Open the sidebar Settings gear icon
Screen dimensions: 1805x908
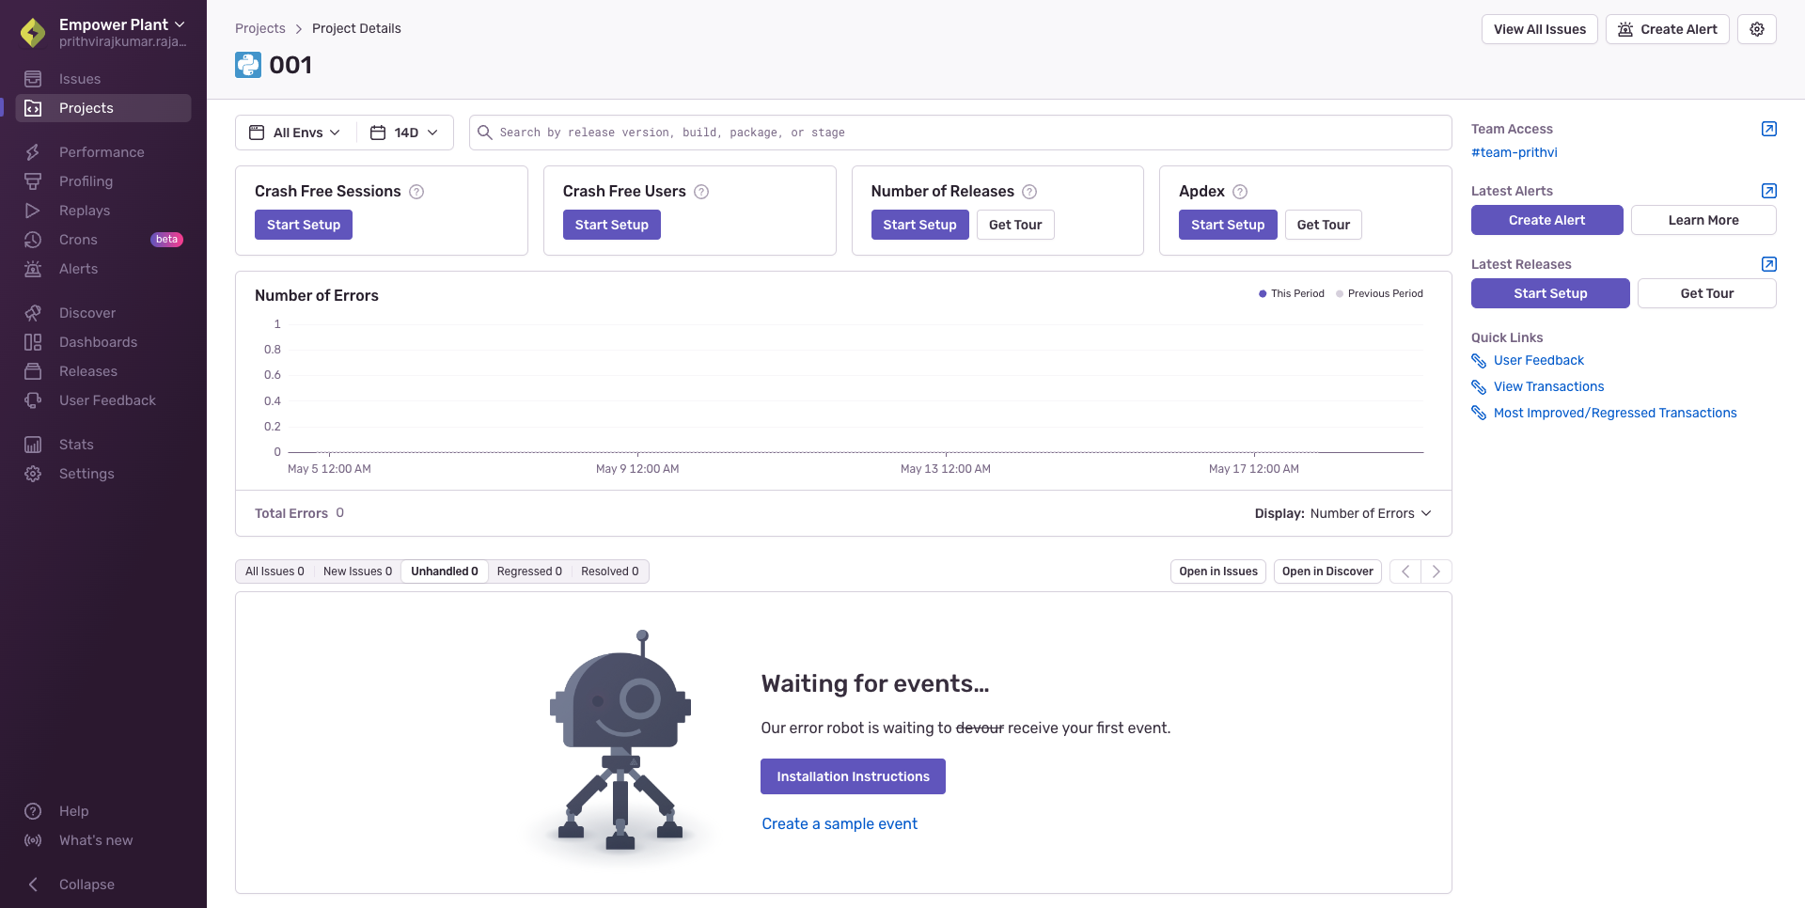point(33,474)
